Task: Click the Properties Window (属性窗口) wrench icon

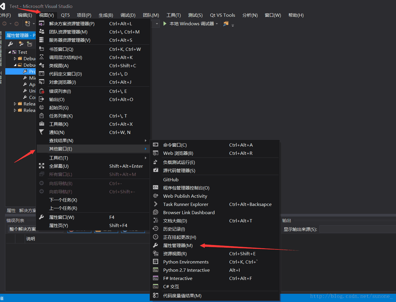Action: click(42, 217)
